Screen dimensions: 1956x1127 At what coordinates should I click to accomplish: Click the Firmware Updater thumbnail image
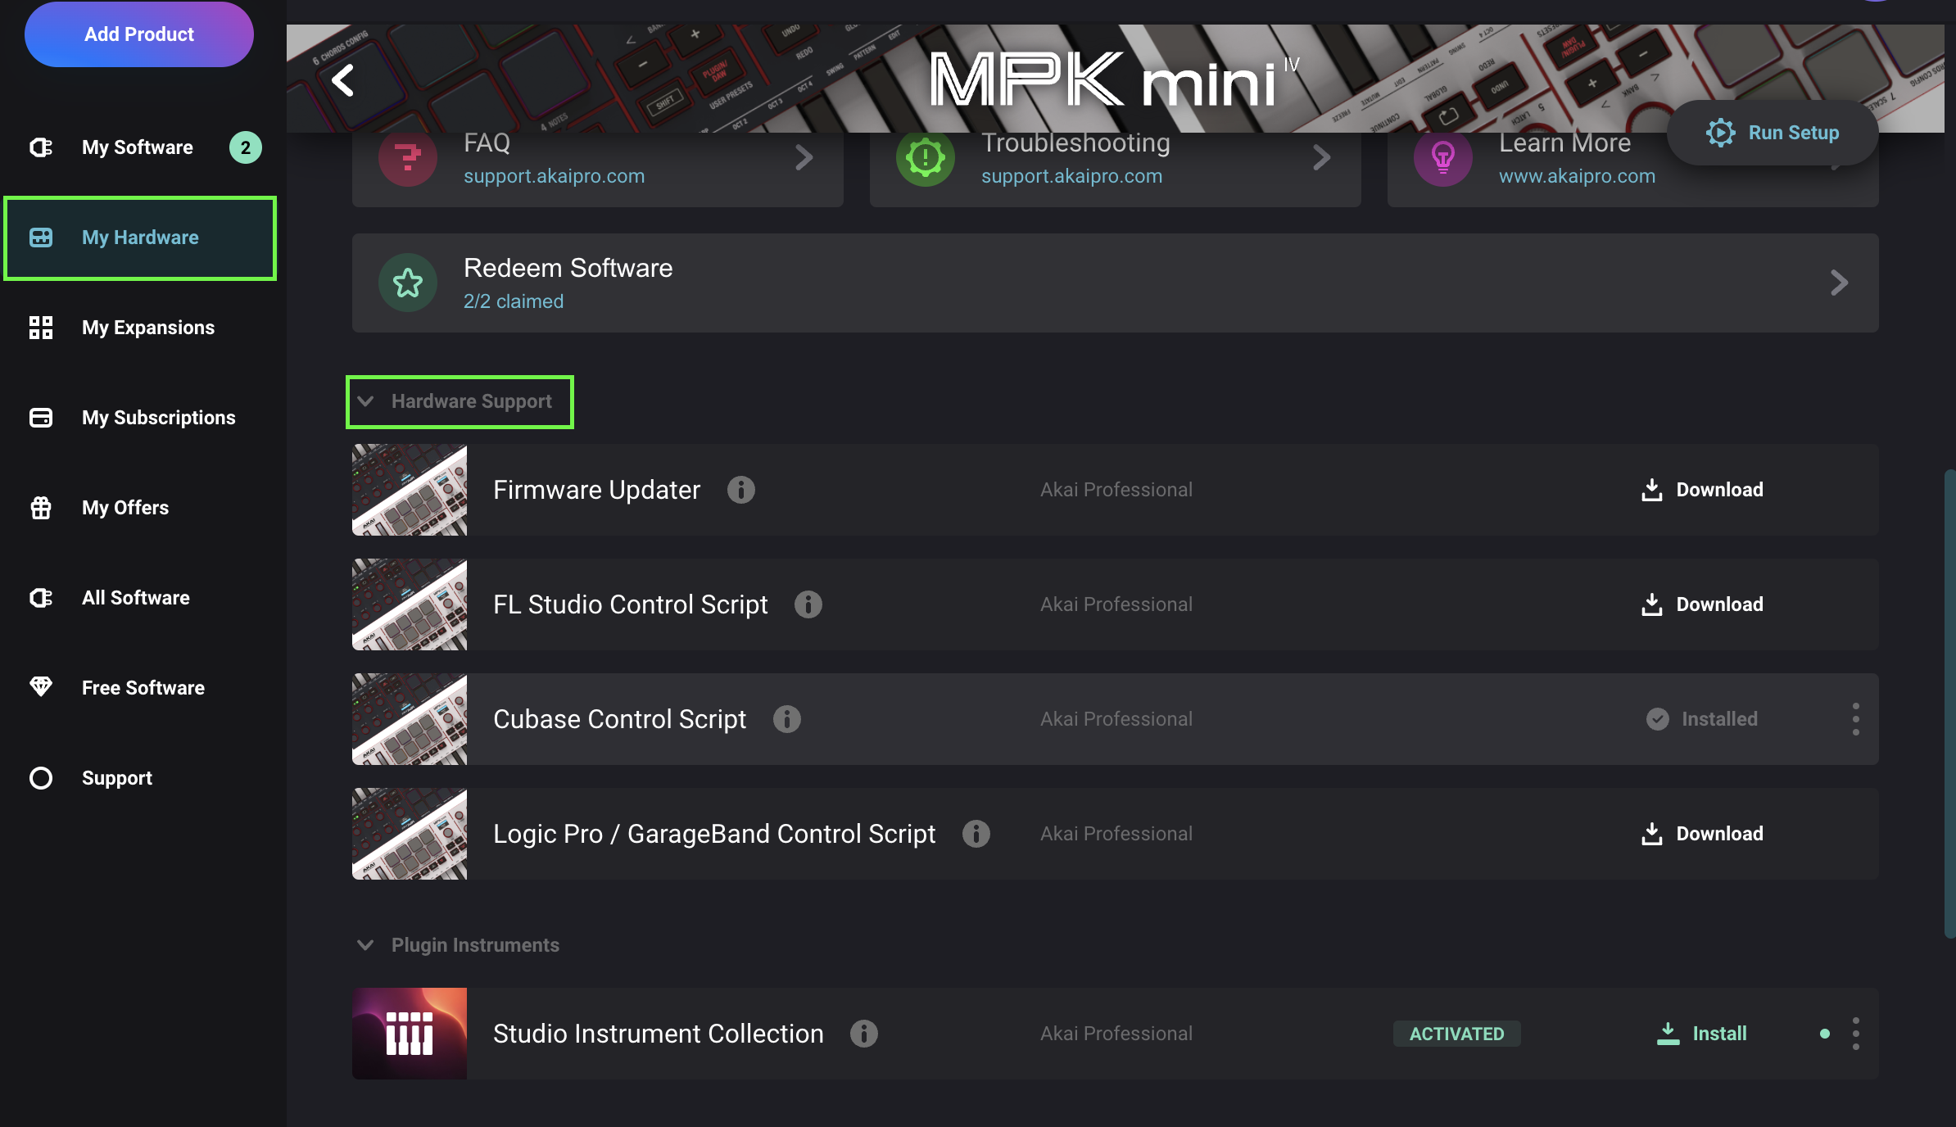click(410, 490)
